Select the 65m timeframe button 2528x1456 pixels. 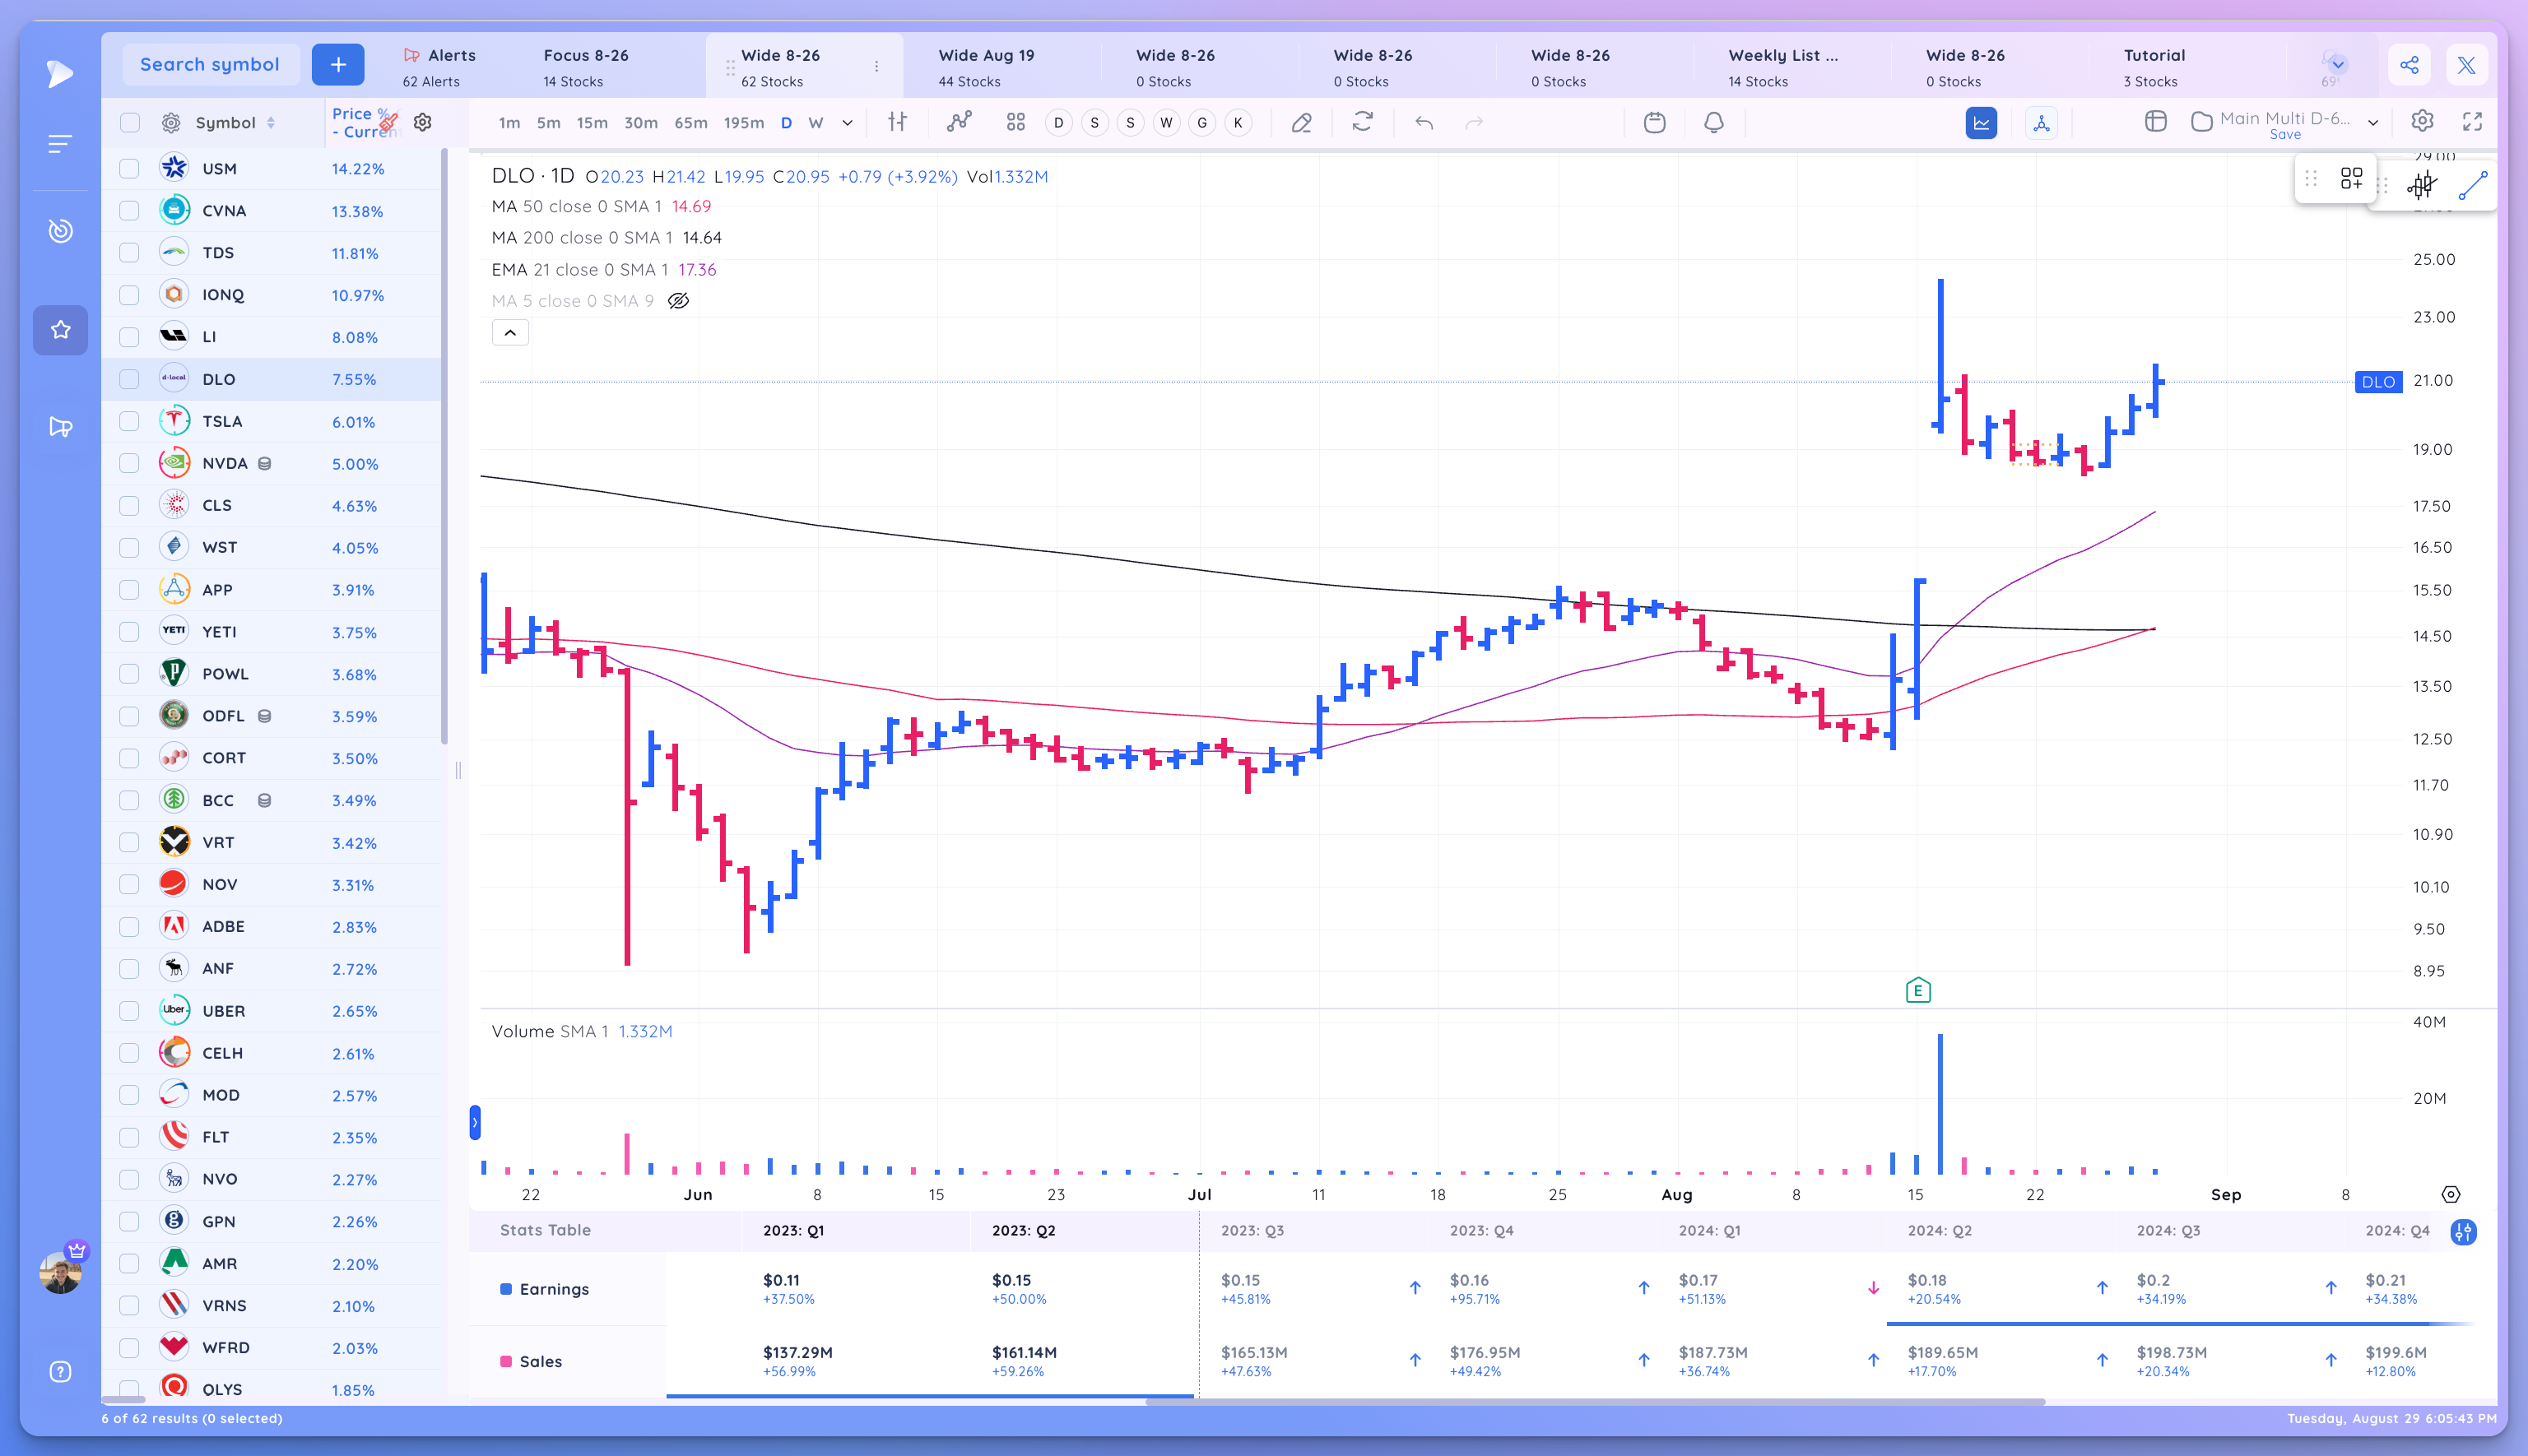(x=690, y=122)
